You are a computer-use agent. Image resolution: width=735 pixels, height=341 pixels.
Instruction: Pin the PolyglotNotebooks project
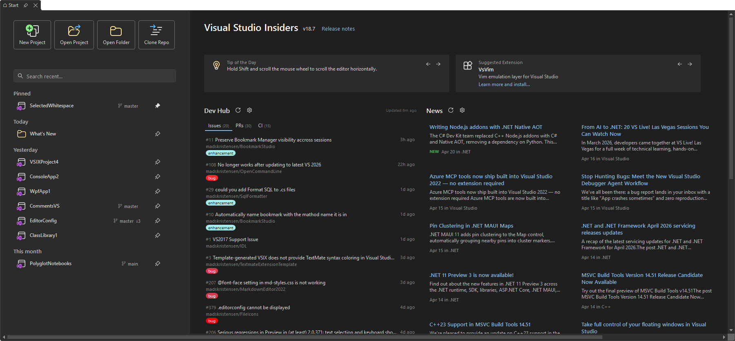click(x=158, y=263)
